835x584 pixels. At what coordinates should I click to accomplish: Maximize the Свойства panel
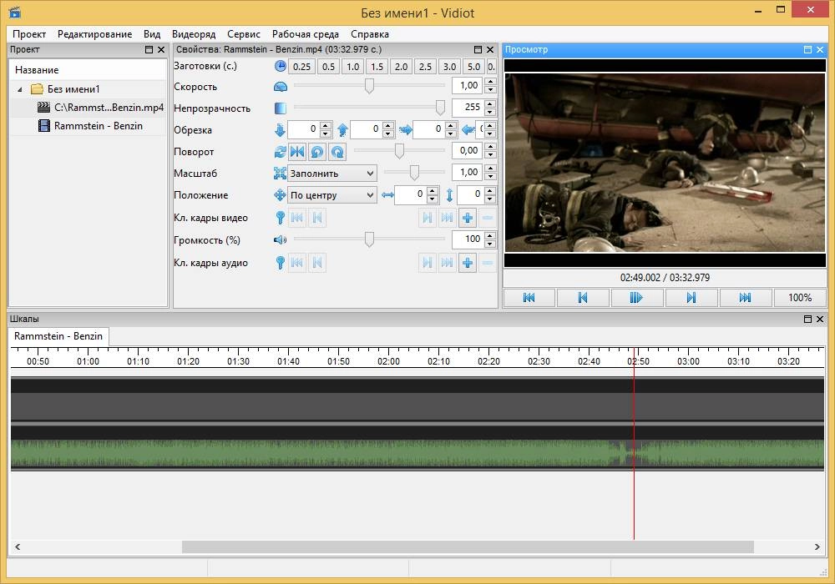[x=478, y=49]
